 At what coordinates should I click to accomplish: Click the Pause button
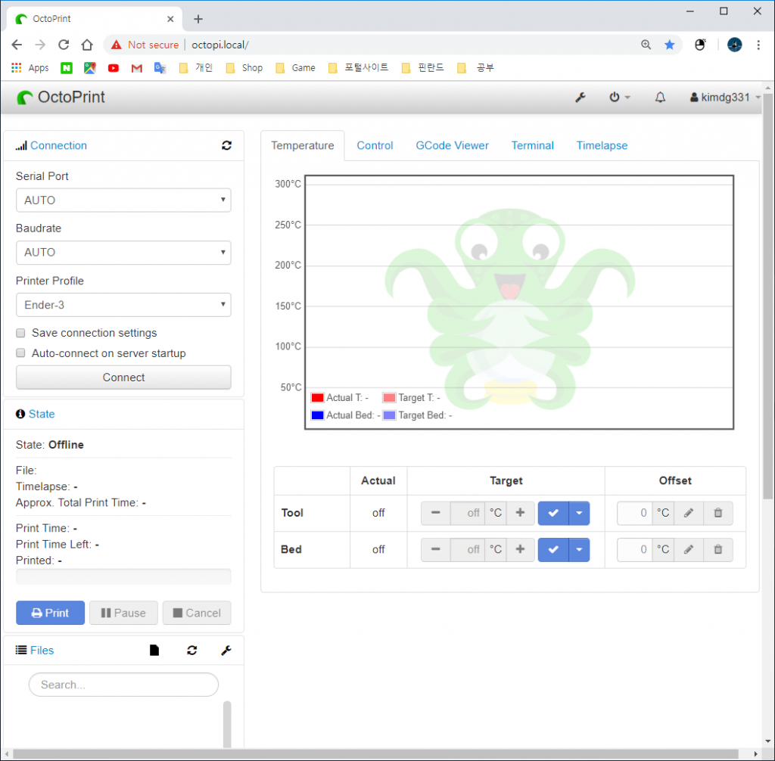tap(123, 613)
